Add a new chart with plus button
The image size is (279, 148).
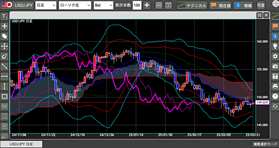[146, 5]
